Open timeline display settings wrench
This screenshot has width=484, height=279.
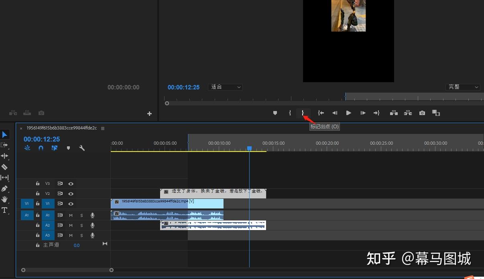point(82,148)
